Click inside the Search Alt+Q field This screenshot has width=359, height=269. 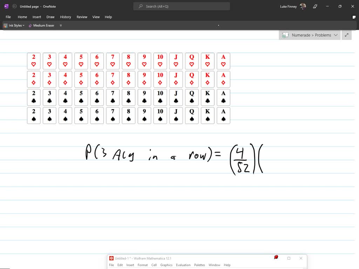tap(181, 6)
